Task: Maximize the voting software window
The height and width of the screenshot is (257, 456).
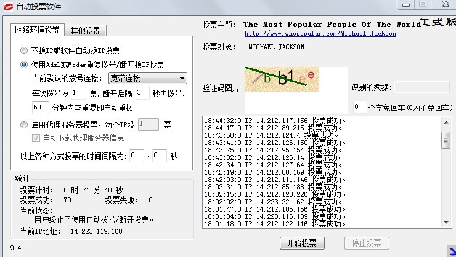Action: [x=423, y=4]
